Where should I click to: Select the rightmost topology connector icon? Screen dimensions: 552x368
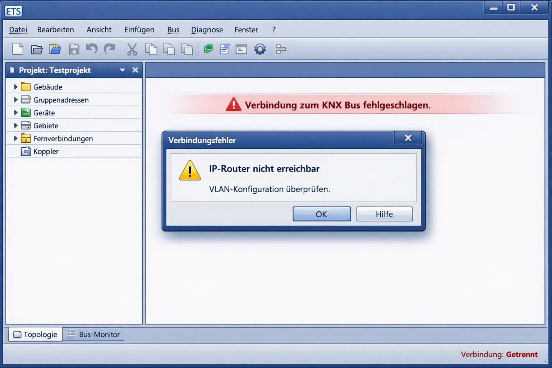click(281, 49)
